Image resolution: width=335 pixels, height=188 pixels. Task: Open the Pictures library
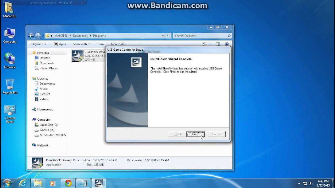pyautogui.click(x=45, y=94)
